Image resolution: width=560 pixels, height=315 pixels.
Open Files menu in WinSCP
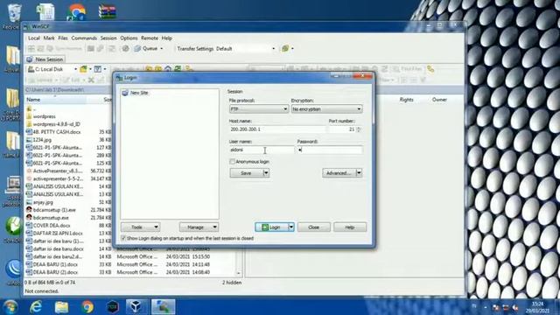point(63,38)
